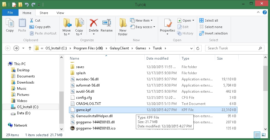270x140 pixels.
Task: Create a New folder from the ribbon
Action: tap(123, 26)
